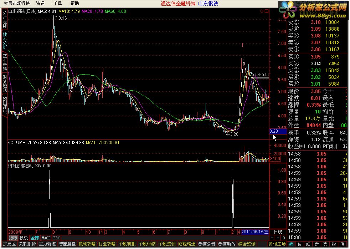The image size is (350, 249).
Task: Select the 指标 tab
Action: click(x=13, y=238)
